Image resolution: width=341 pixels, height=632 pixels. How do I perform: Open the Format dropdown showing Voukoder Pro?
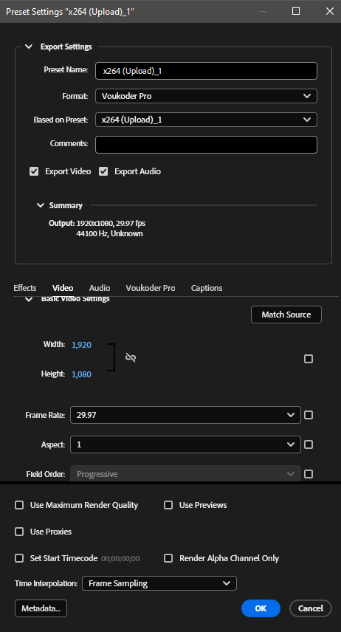pyautogui.click(x=206, y=96)
